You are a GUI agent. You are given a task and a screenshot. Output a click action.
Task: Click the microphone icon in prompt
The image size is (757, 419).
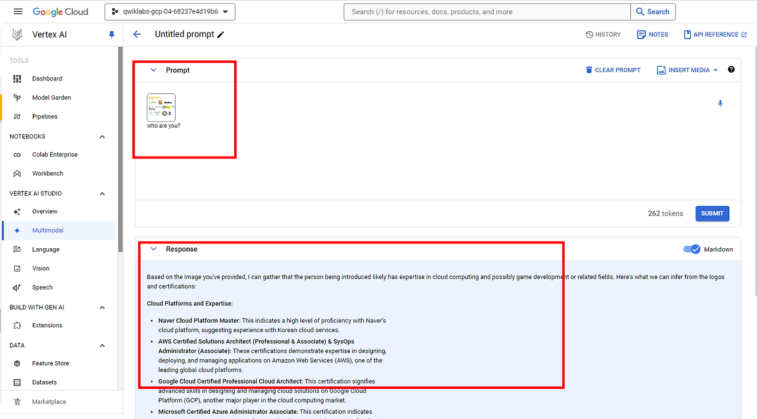[720, 103]
